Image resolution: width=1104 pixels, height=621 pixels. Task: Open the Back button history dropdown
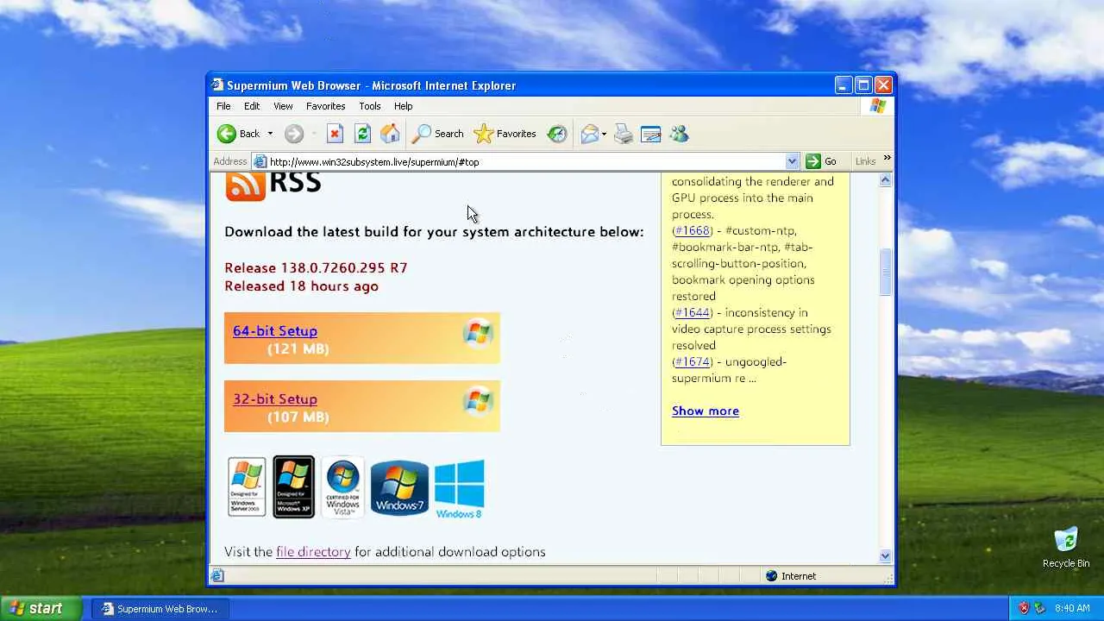point(270,134)
